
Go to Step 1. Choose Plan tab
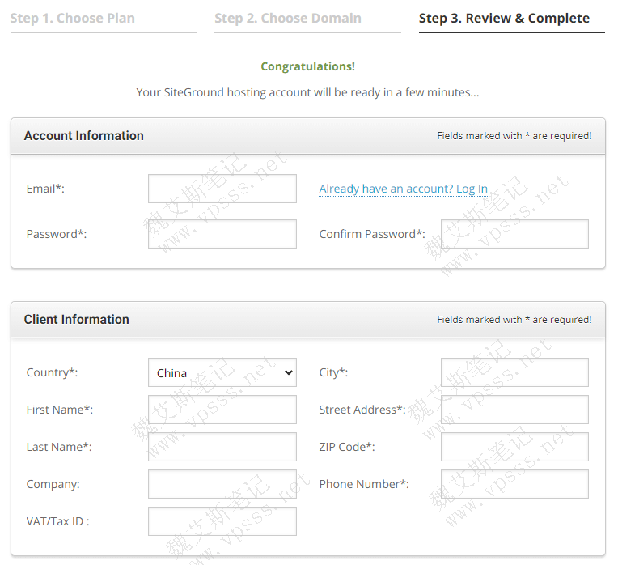73,19
